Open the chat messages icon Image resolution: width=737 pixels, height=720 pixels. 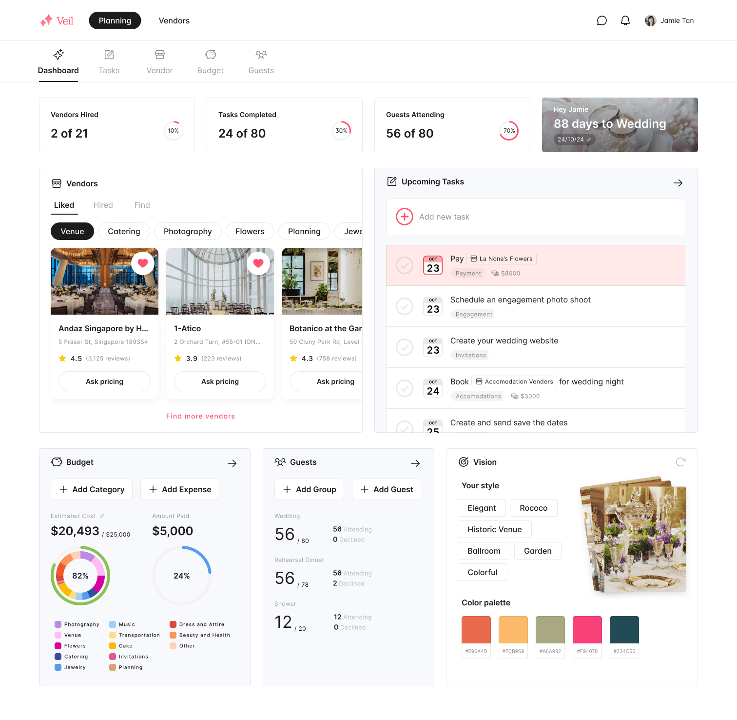[x=602, y=20]
